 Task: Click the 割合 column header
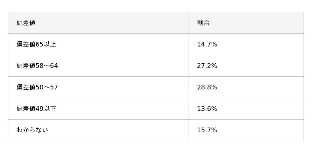coord(246,23)
